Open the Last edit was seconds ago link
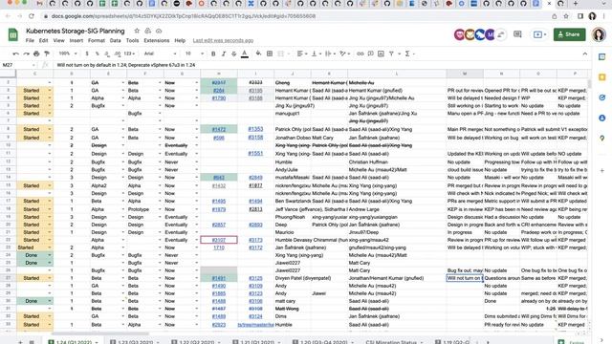Screen dimensions: 612x344 click(x=223, y=40)
